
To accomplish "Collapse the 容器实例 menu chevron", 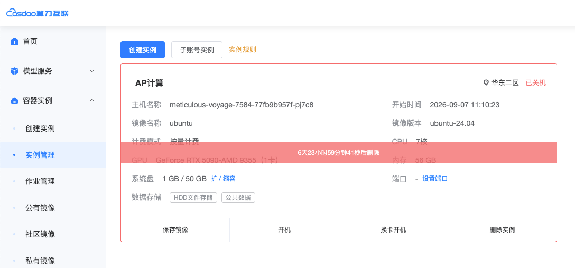I will pos(92,100).
